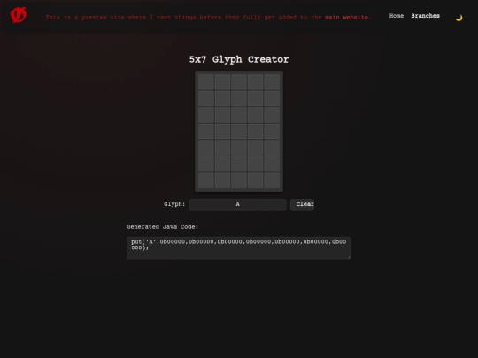Toggle glyph pixel row 5 column 3
Viewport: 478px width, 358px height.
pos(239,148)
